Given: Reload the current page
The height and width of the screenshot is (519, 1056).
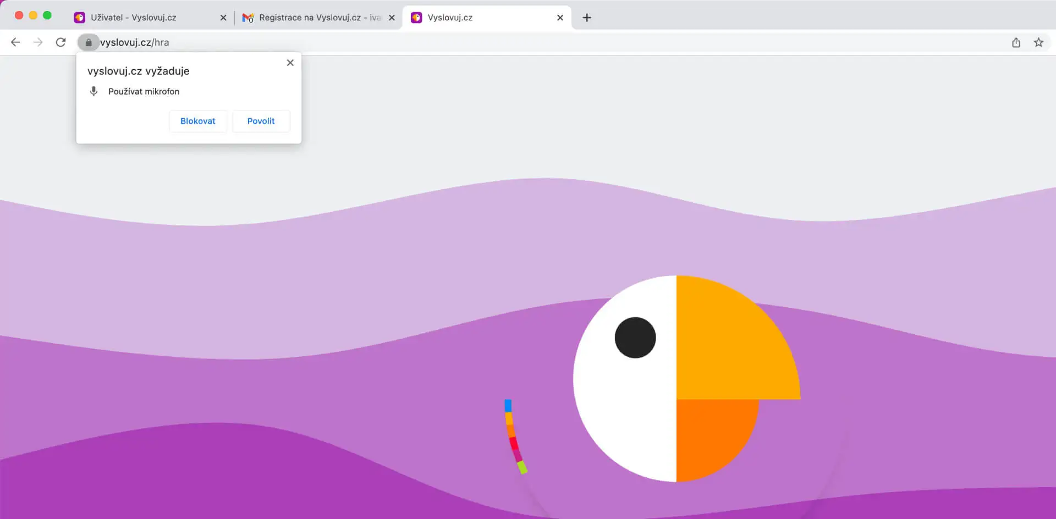Looking at the screenshot, I should (61, 42).
